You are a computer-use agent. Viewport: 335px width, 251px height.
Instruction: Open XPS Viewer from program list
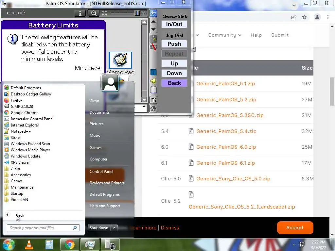(x=20, y=162)
